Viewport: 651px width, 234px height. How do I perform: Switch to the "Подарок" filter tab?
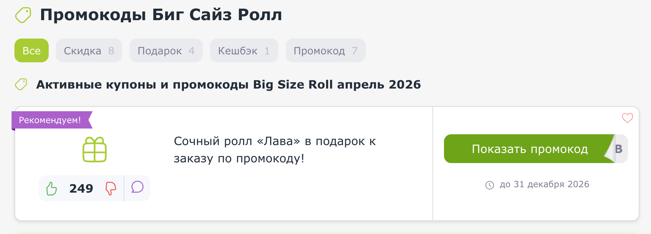pyautogui.click(x=166, y=50)
